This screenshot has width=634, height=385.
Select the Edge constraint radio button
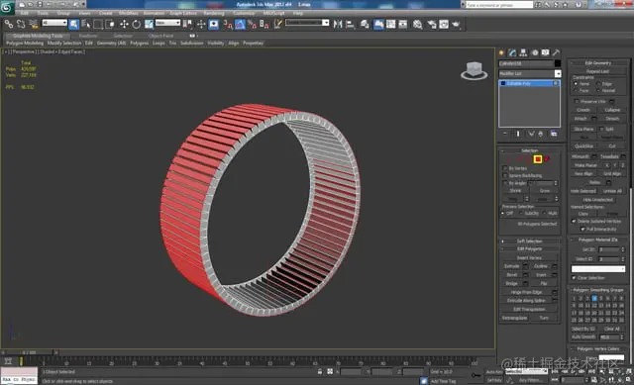598,83
